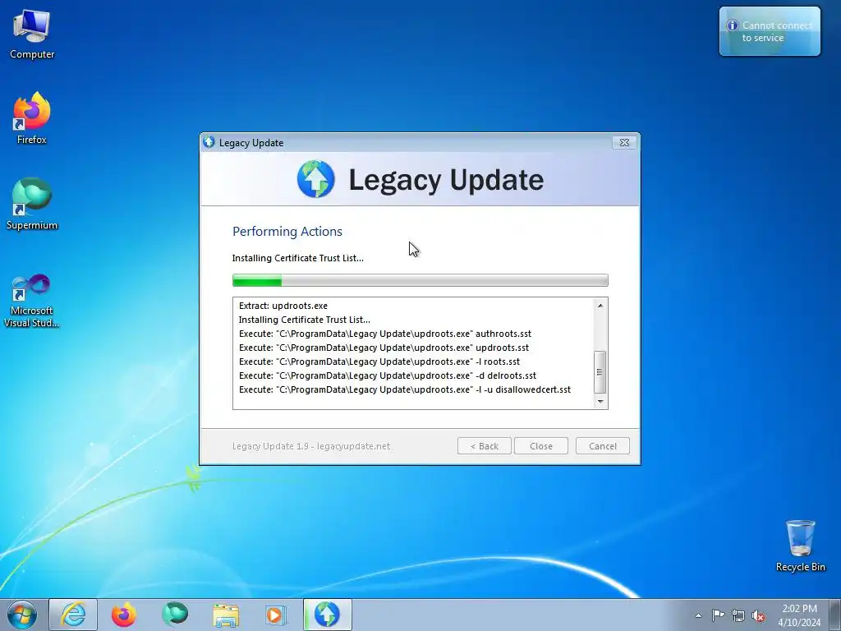Open the muted volume tray icon
The width and height of the screenshot is (841, 631).
758,615
